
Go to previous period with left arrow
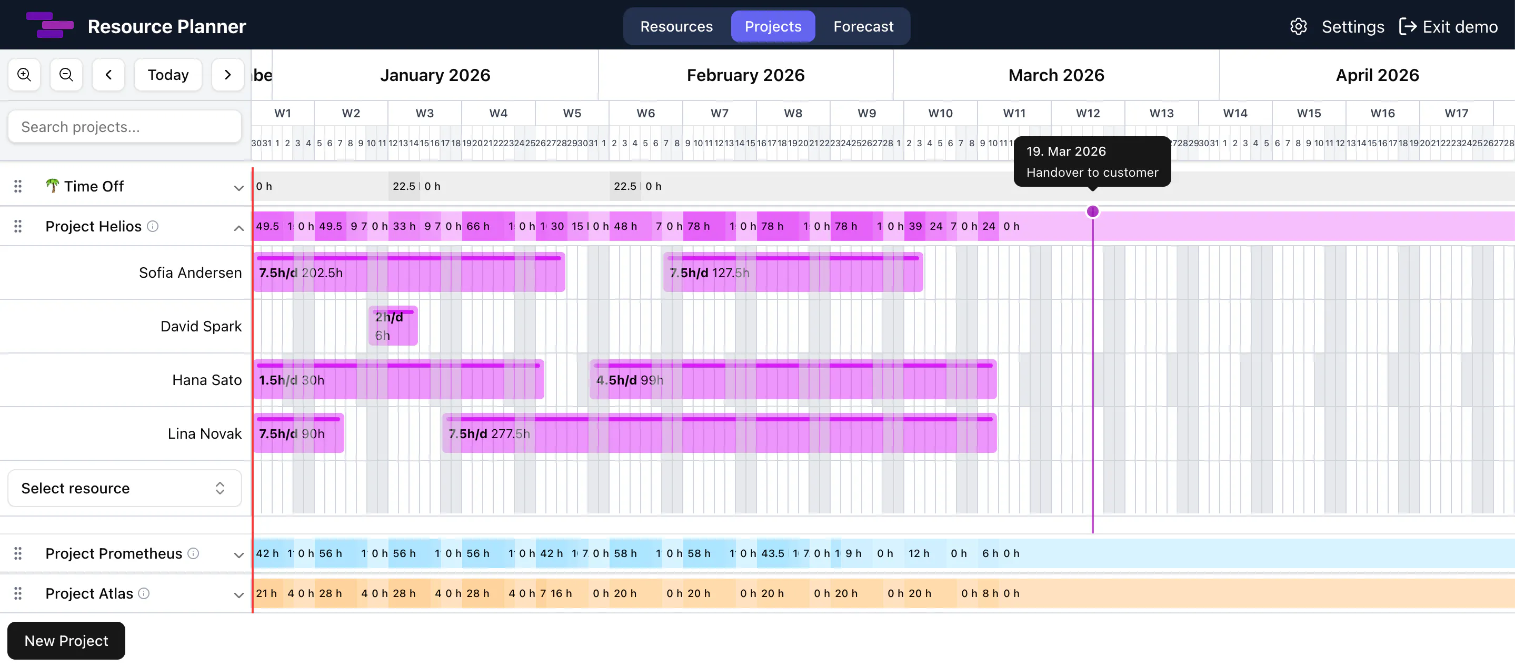pyautogui.click(x=109, y=75)
